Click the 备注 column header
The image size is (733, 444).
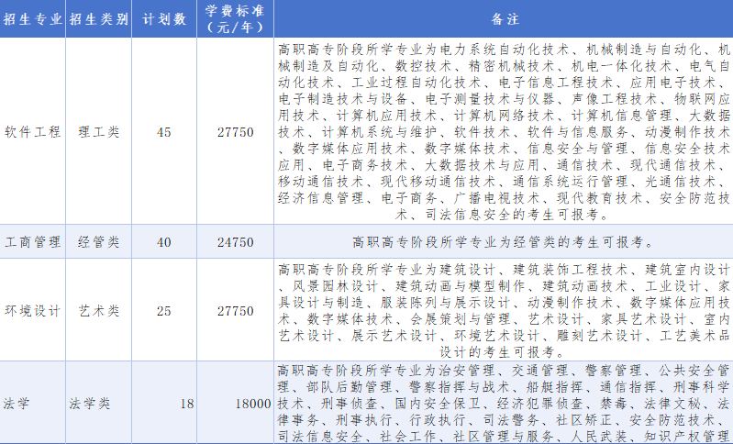pos(504,18)
